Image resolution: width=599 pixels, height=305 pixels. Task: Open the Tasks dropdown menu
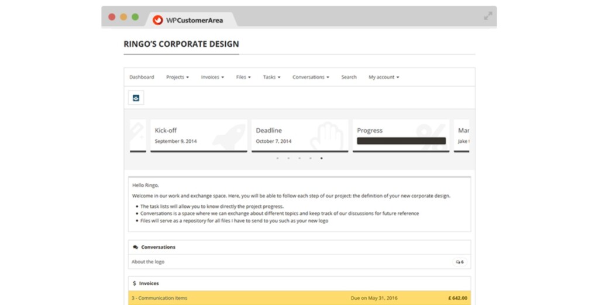[x=271, y=77]
